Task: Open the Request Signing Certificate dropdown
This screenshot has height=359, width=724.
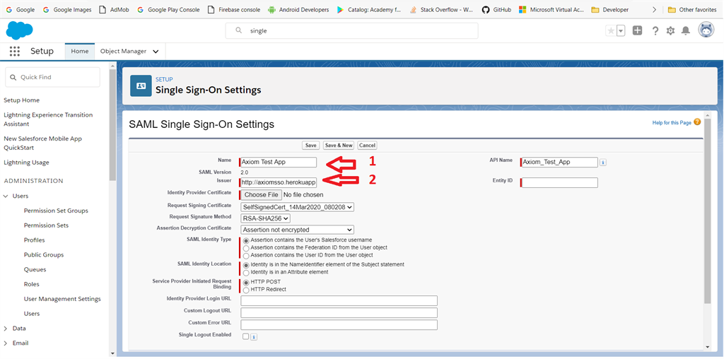Action: point(298,207)
